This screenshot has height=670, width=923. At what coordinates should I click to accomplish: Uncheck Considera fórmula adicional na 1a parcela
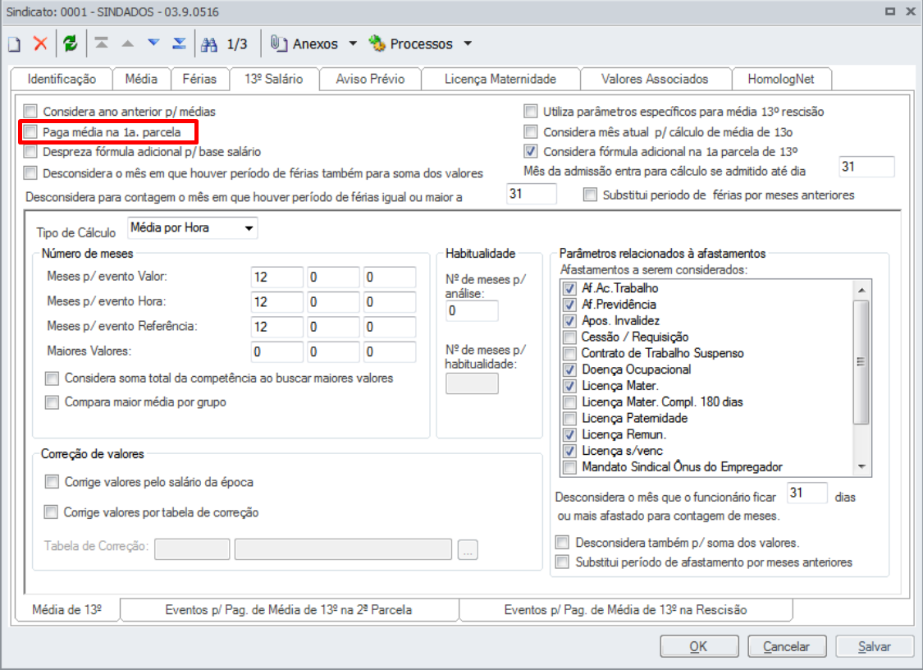click(x=531, y=151)
